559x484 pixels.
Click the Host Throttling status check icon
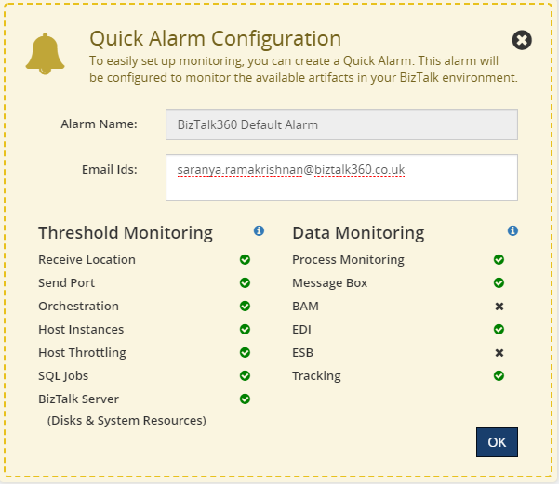point(246,353)
